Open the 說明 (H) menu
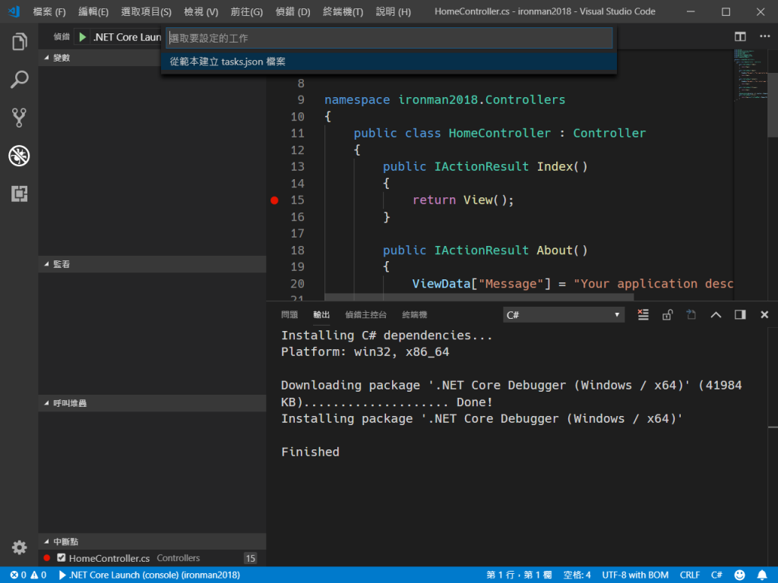 394,11
